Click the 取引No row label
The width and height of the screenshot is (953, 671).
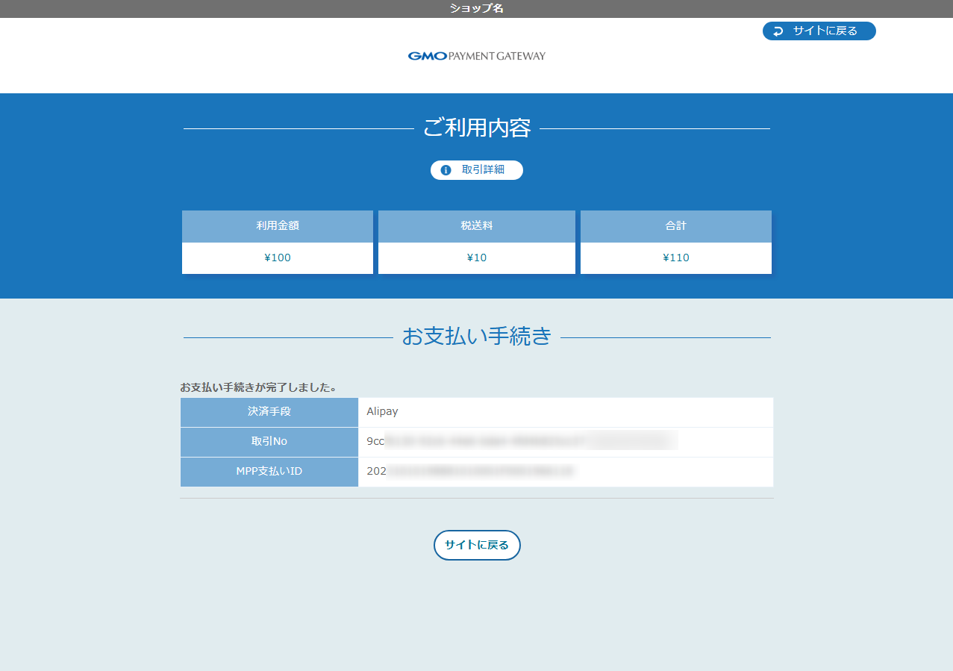coord(269,442)
